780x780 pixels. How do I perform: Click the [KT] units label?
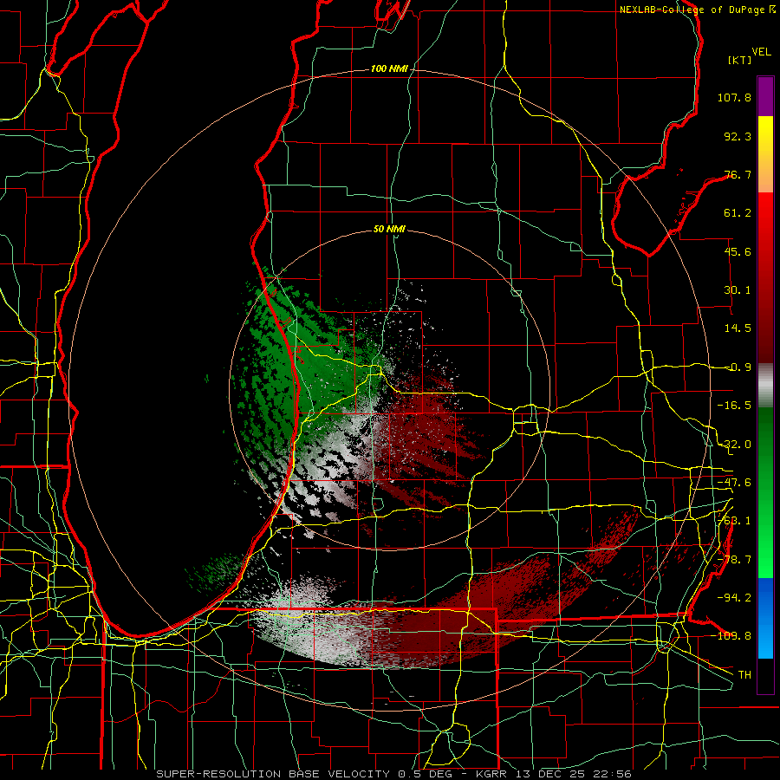tap(740, 60)
